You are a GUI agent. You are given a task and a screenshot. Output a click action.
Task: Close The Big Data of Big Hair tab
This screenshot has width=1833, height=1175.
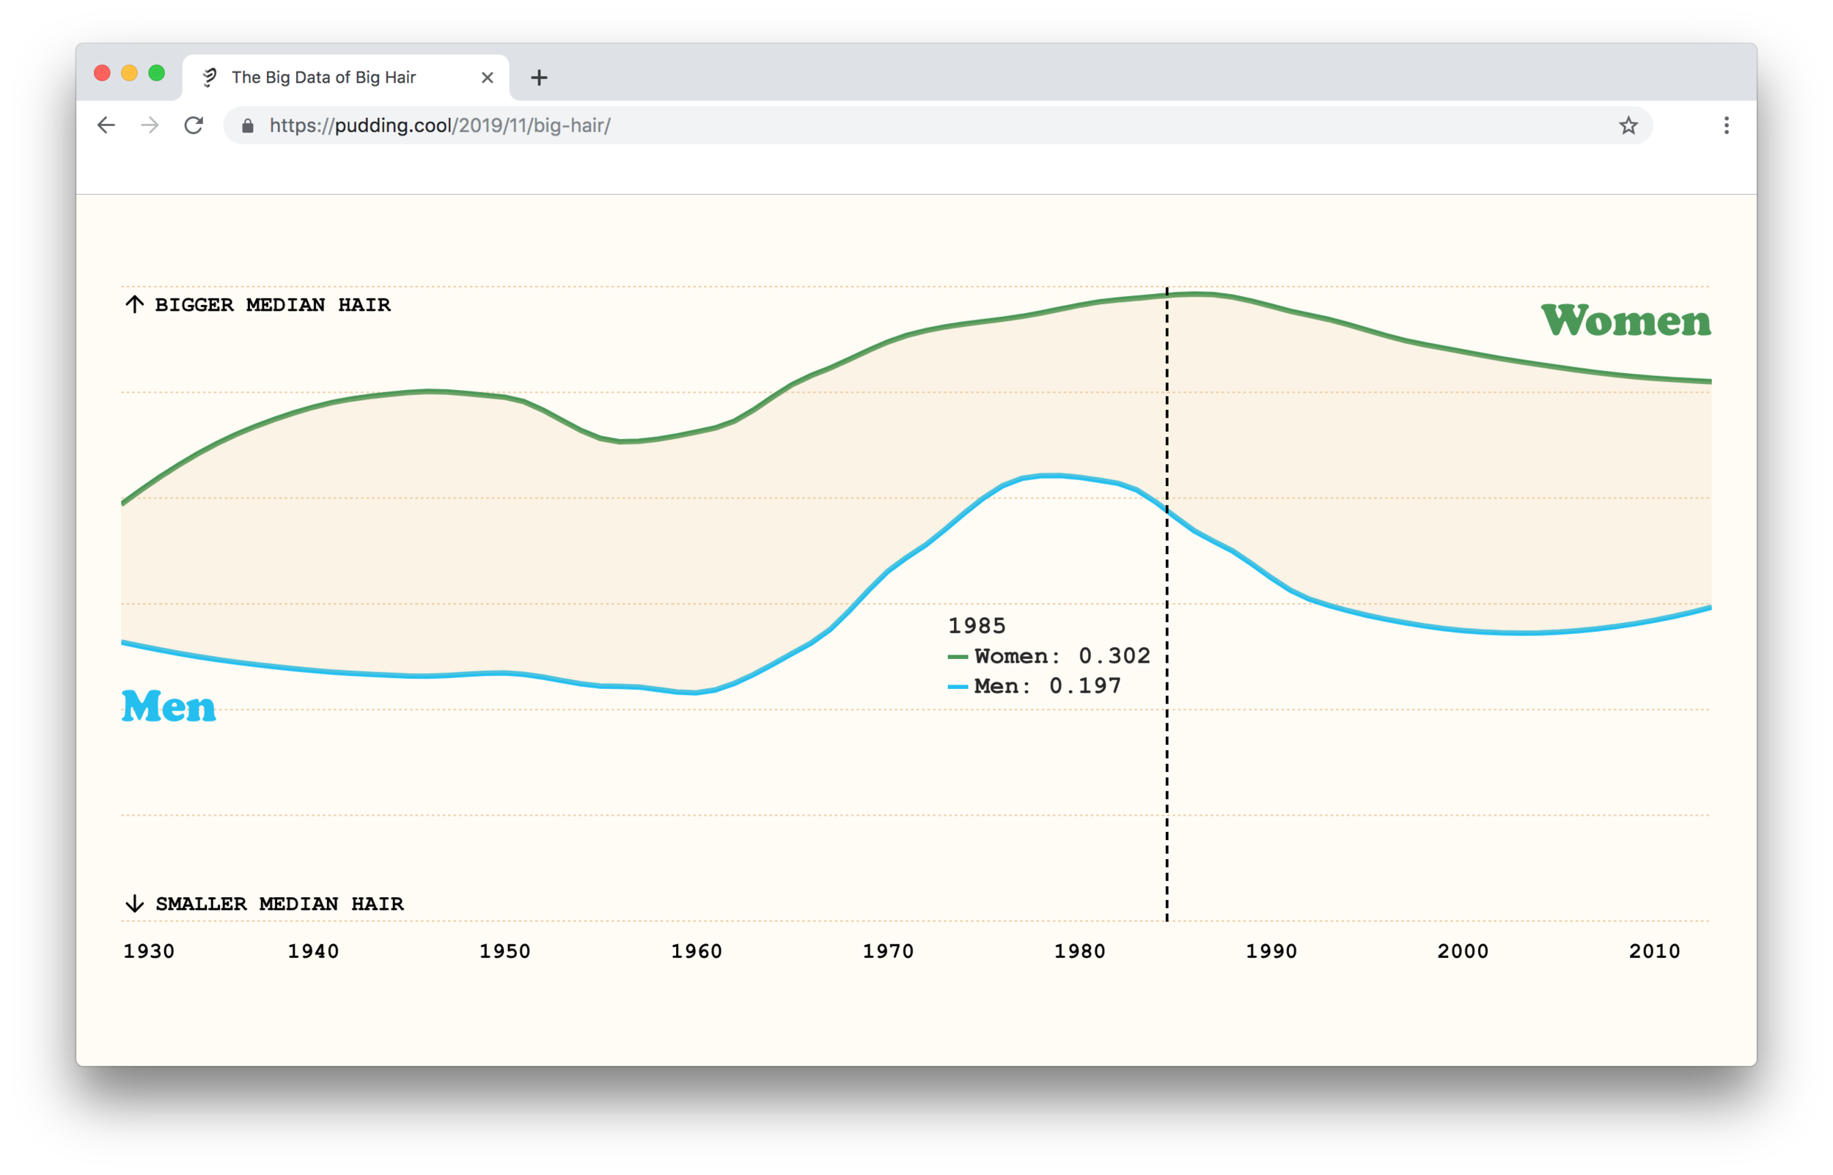488,77
